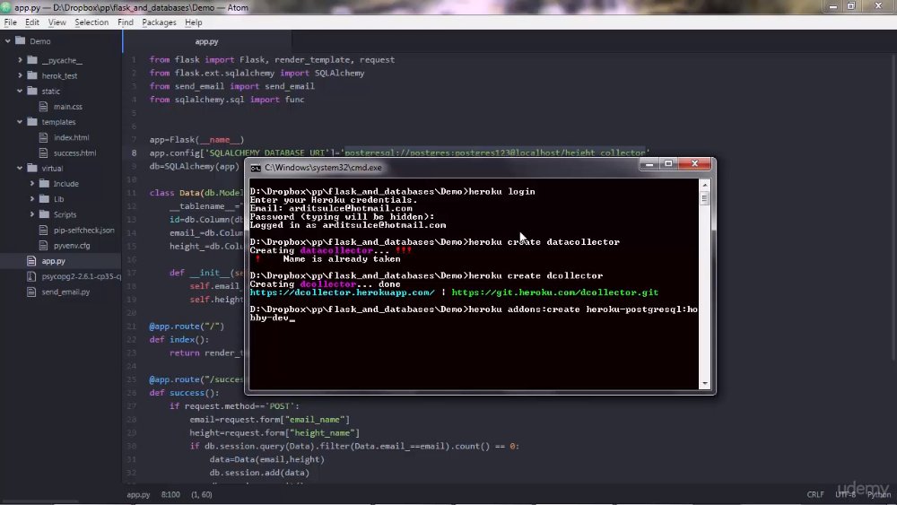Click line number 8 in the gutter
The height and width of the screenshot is (505, 897).
134,152
